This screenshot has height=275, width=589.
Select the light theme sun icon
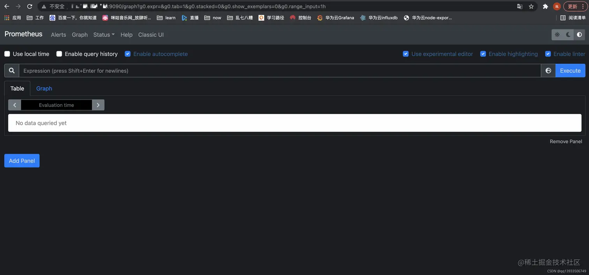(x=557, y=35)
